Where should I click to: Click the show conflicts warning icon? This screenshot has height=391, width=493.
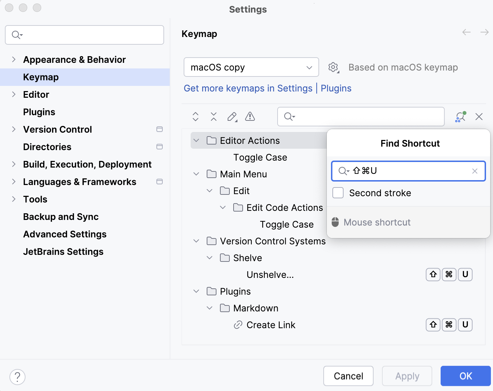[250, 117]
